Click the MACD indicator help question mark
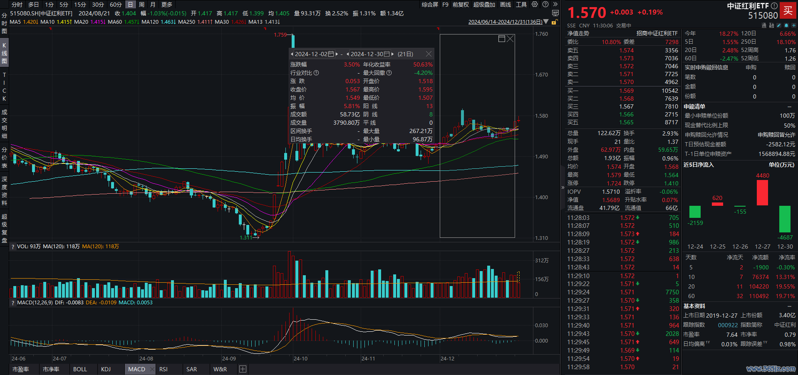 (13, 303)
